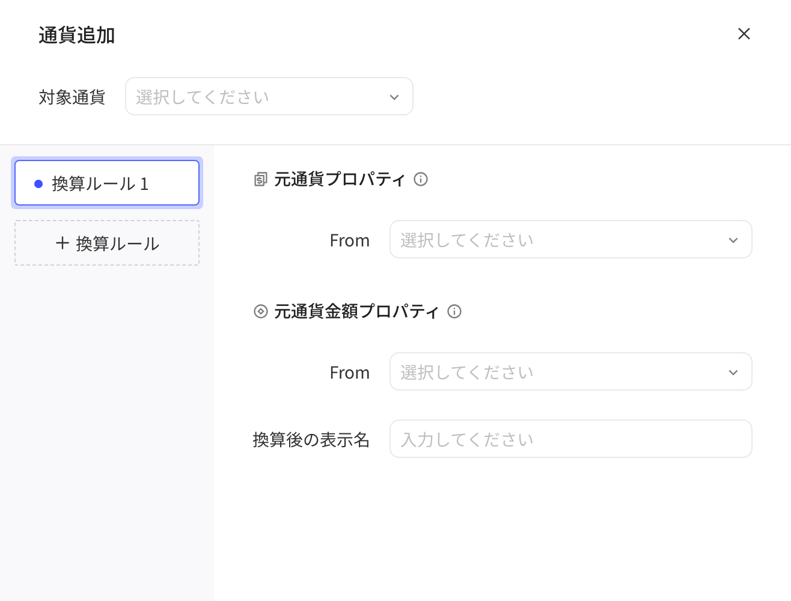Focus the 換算後の表示名 input field

571,439
